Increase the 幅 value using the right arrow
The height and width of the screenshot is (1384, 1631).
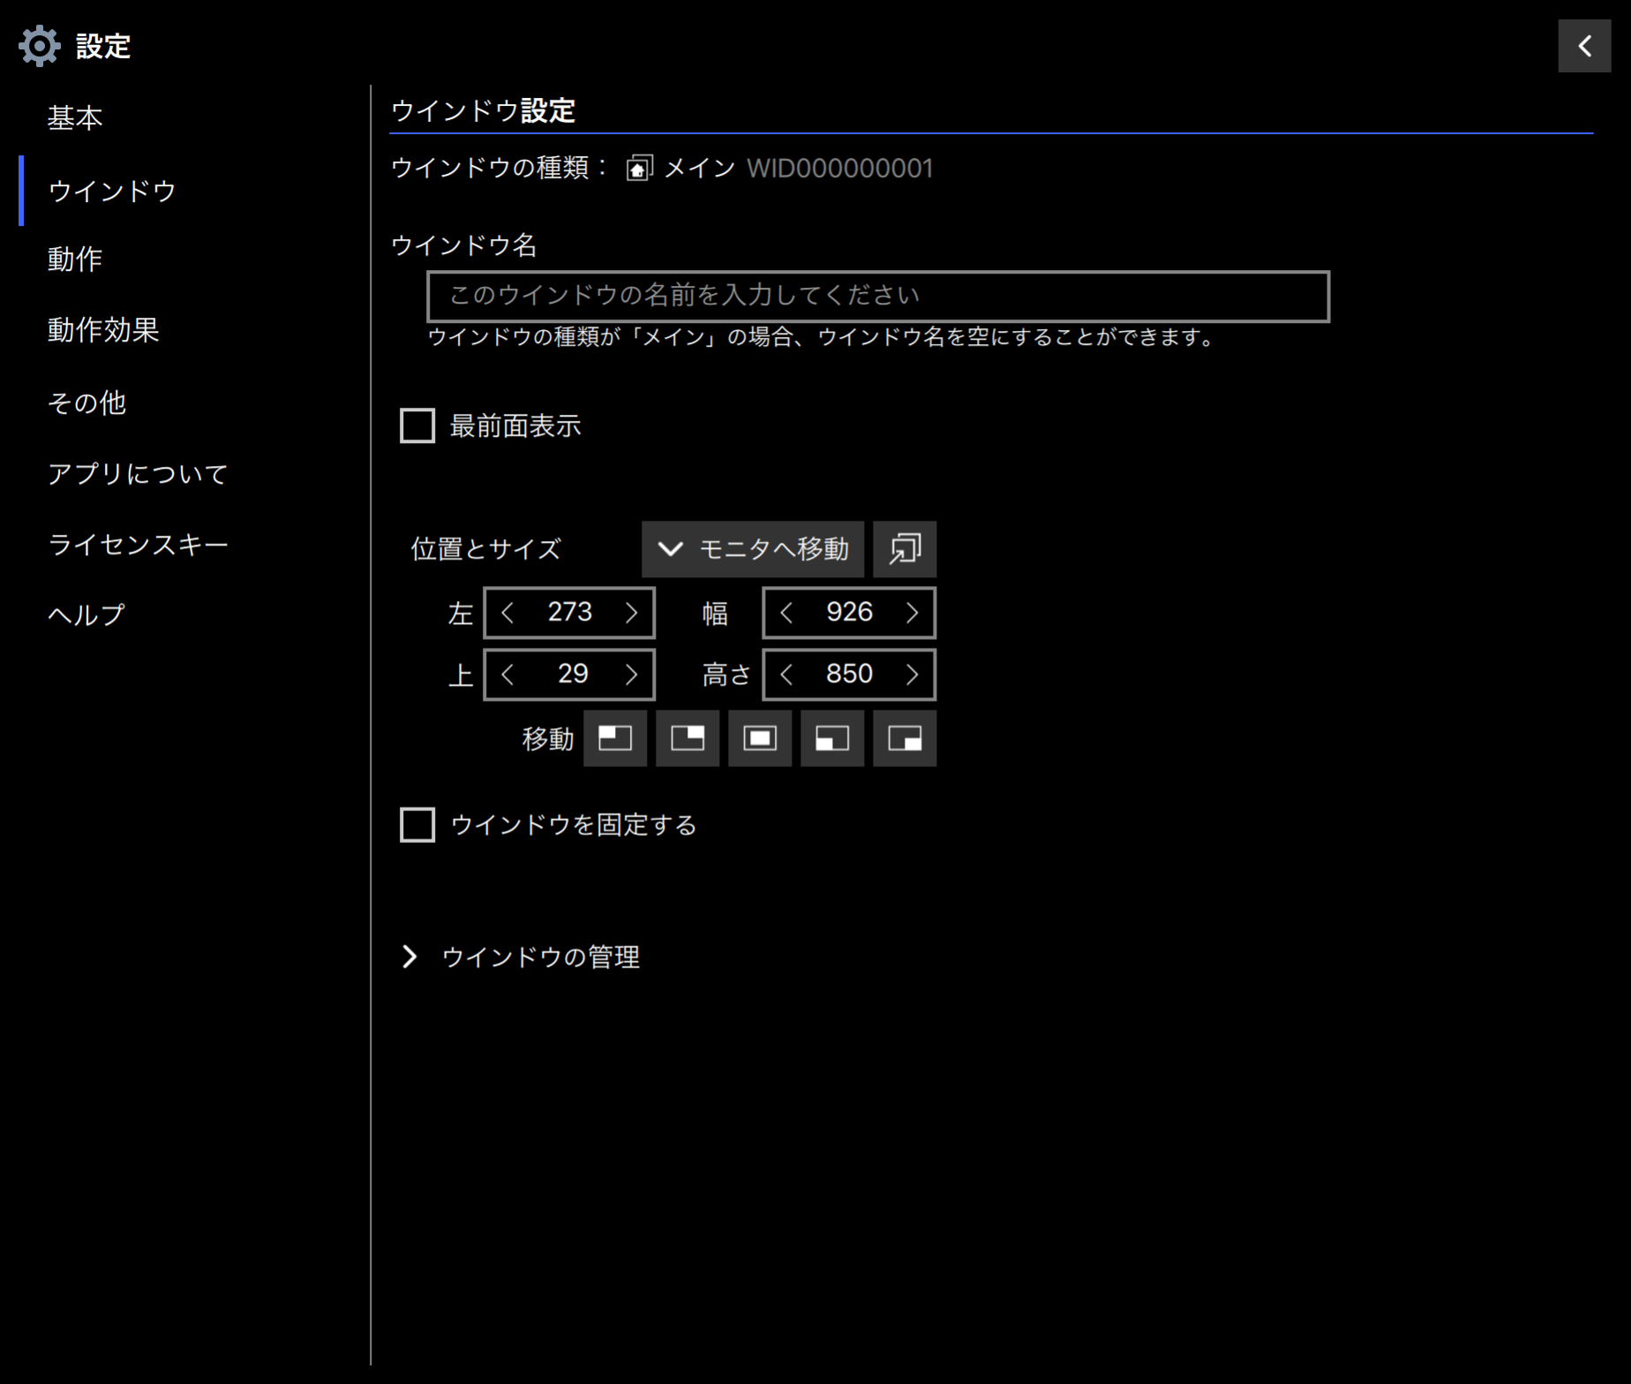point(913,612)
